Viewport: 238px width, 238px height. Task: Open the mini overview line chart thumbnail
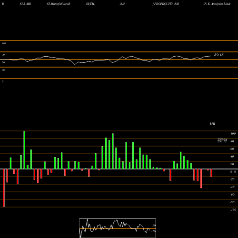pyautogui.click(x=118, y=228)
